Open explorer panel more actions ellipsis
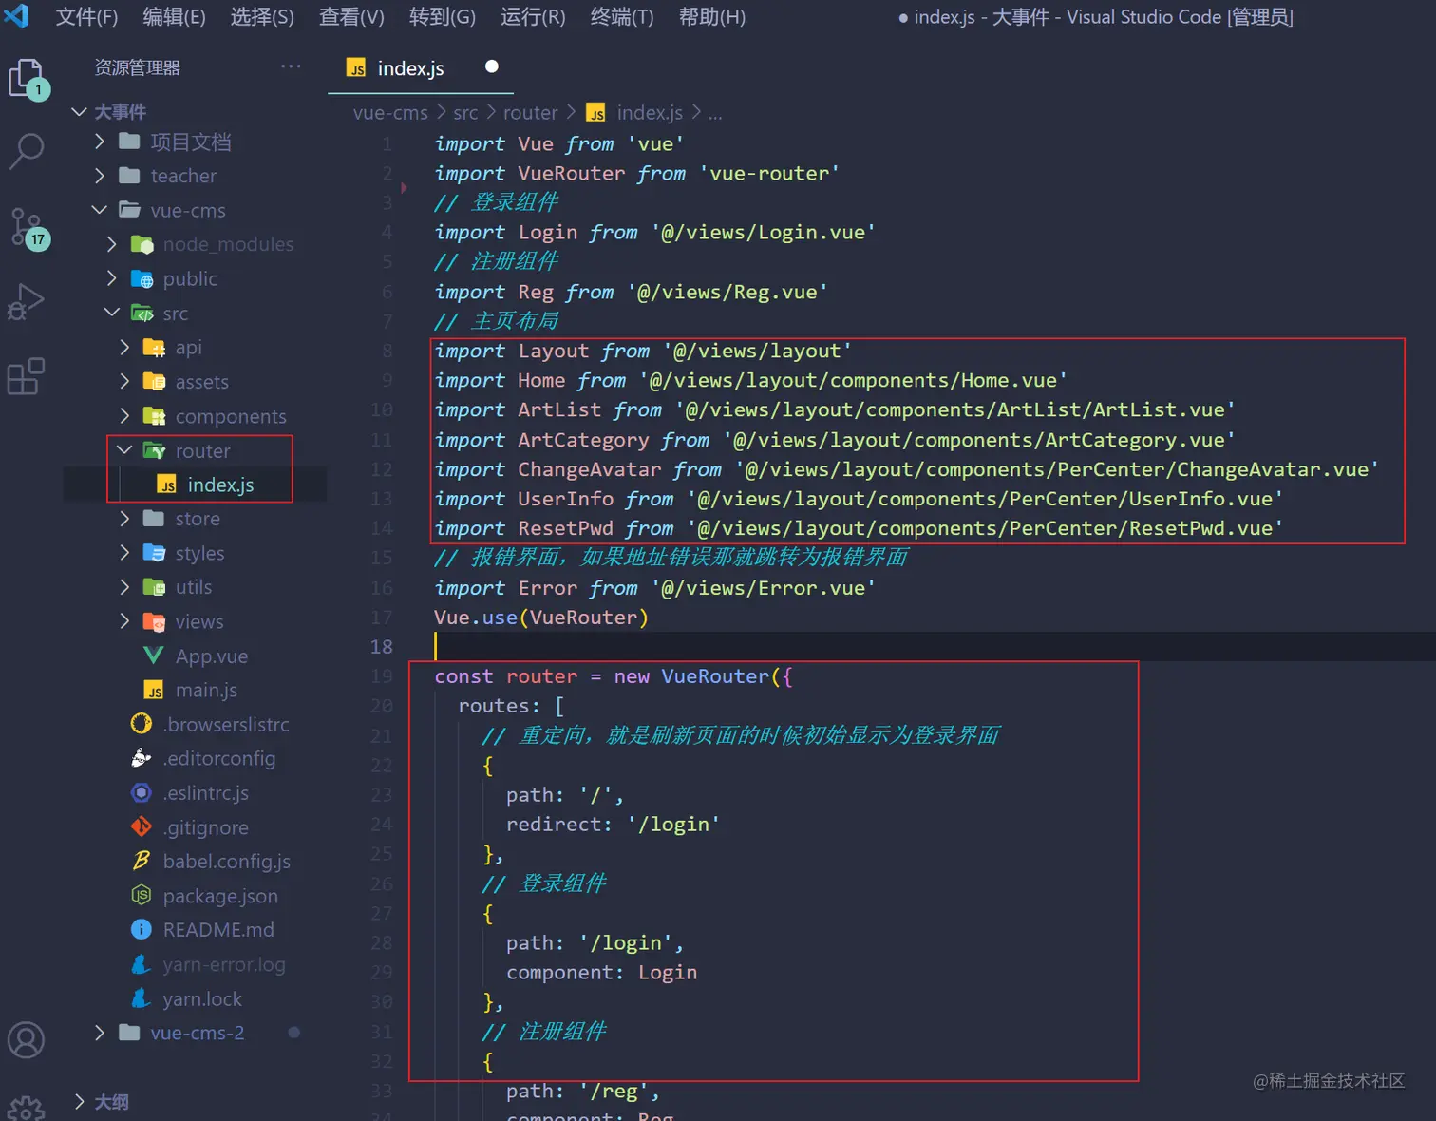This screenshot has width=1436, height=1121. point(291,66)
